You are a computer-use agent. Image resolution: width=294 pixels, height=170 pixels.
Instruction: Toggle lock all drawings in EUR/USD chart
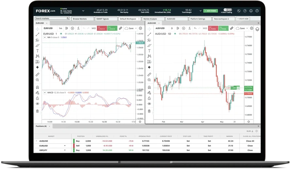(x=38, y=98)
